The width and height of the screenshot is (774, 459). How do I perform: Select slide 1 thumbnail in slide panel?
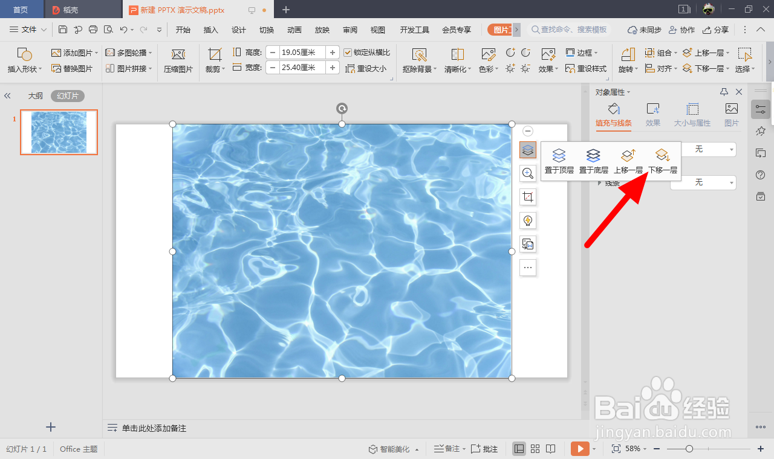point(59,132)
